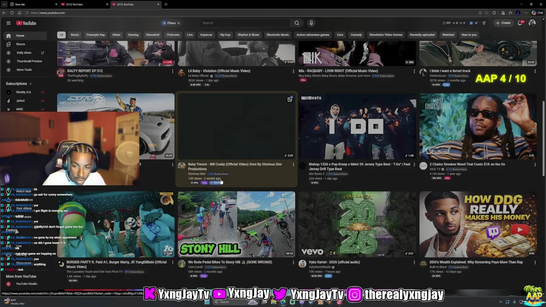Click the ThePlugByRalfy channel avatar

click(61, 72)
